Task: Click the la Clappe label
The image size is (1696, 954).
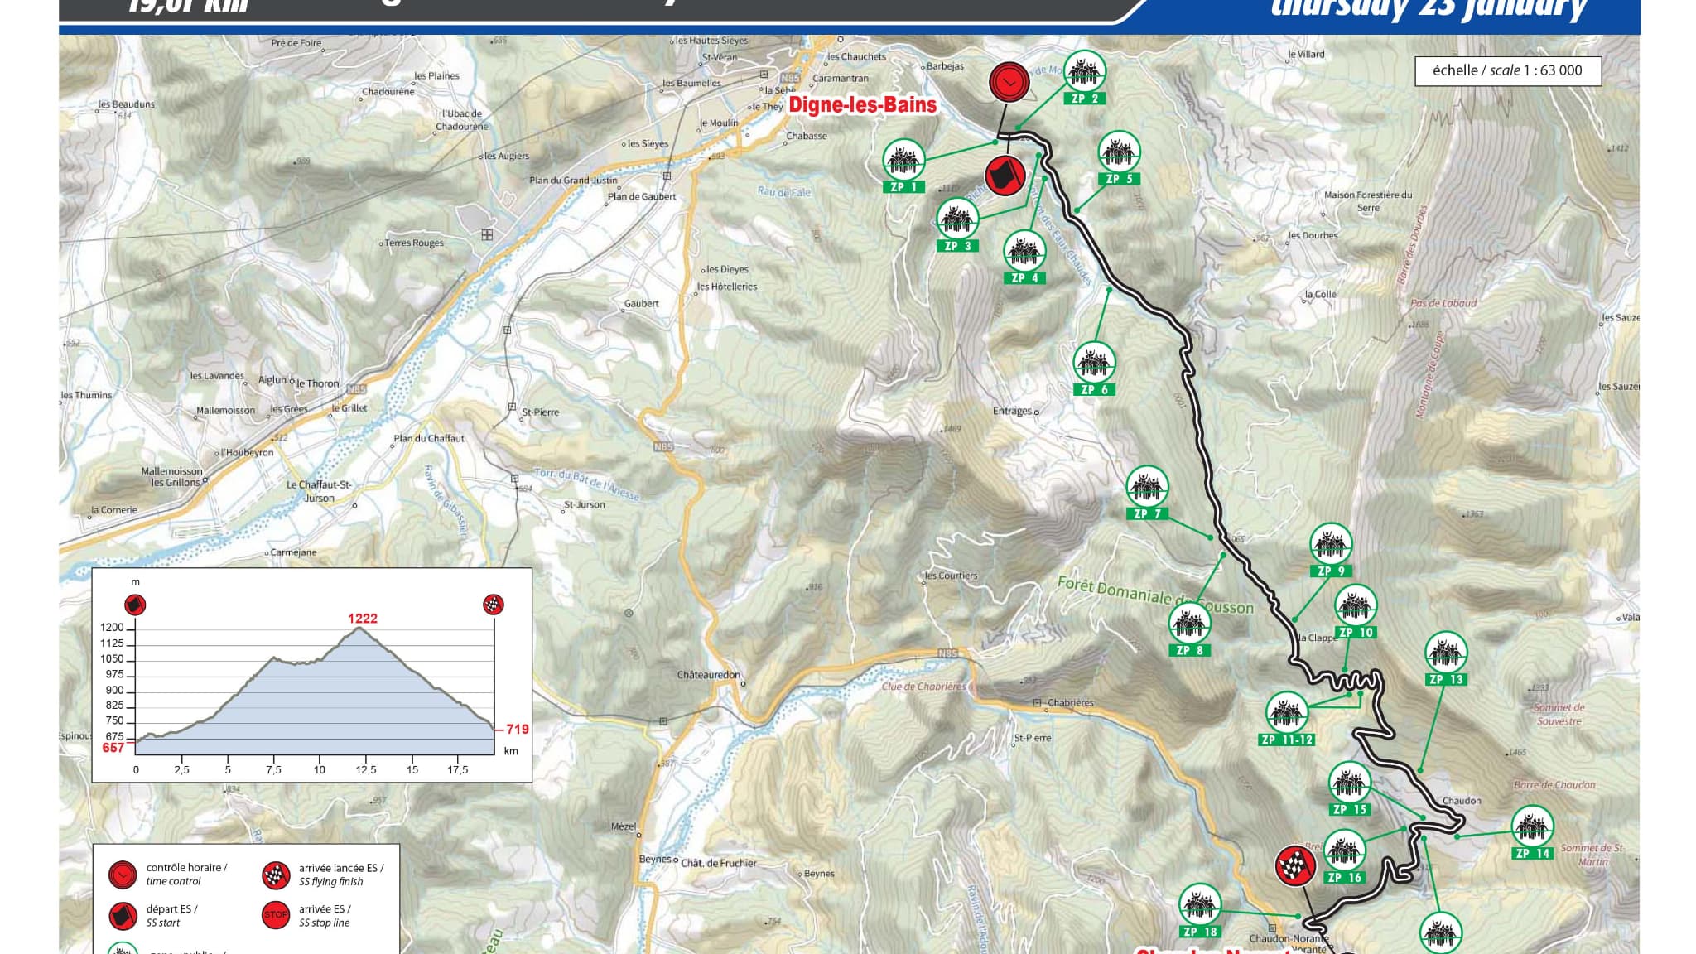Action: (1318, 638)
